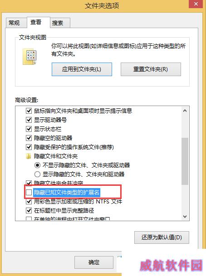This screenshot has height=276, width=206.
Task: Click the folder view icon with grid
Action: pos(29,57)
